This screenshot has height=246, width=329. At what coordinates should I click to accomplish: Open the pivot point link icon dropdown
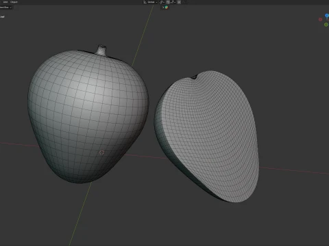coord(162,2)
